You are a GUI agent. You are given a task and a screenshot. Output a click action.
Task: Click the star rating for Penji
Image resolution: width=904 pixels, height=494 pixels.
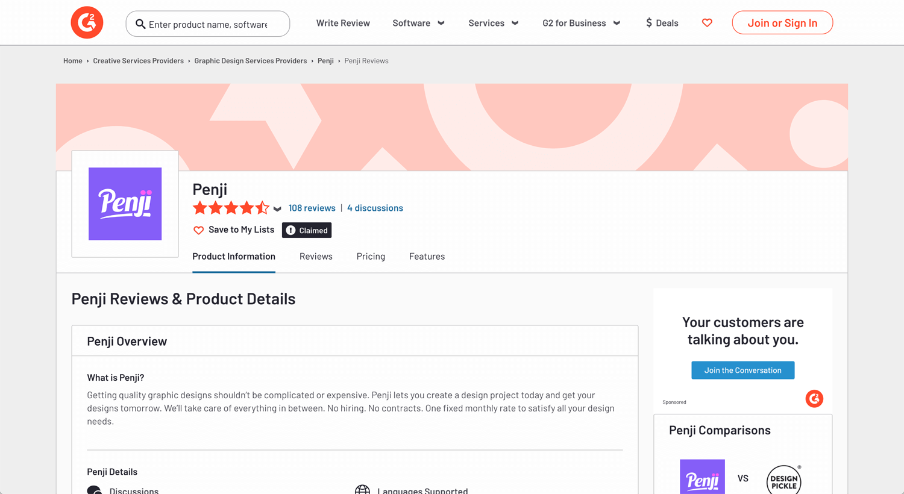pyautogui.click(x=231, y=208)
